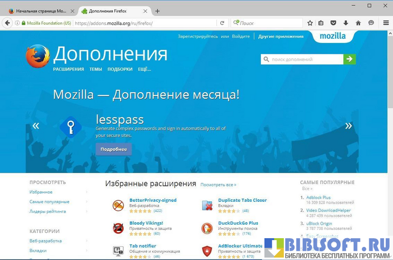The image size is (393, 260).
Task: Open the Посмотреть все link
Action: point(218,185)
